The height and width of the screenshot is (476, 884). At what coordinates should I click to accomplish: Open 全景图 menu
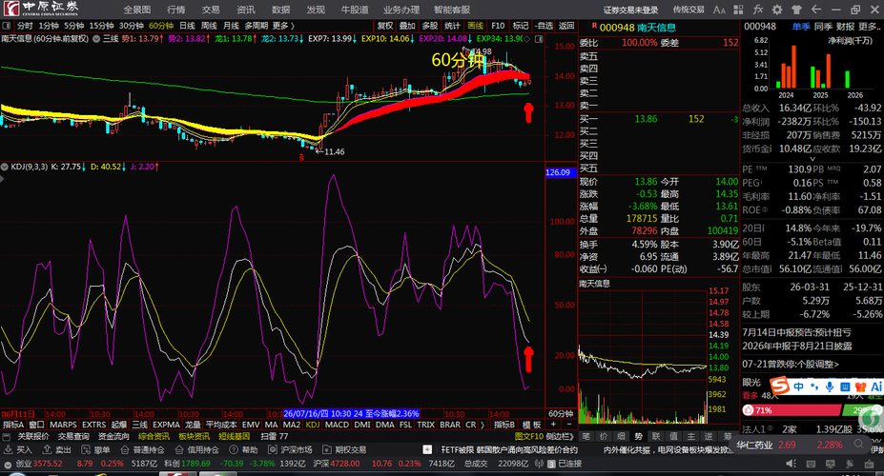[137, 10]
